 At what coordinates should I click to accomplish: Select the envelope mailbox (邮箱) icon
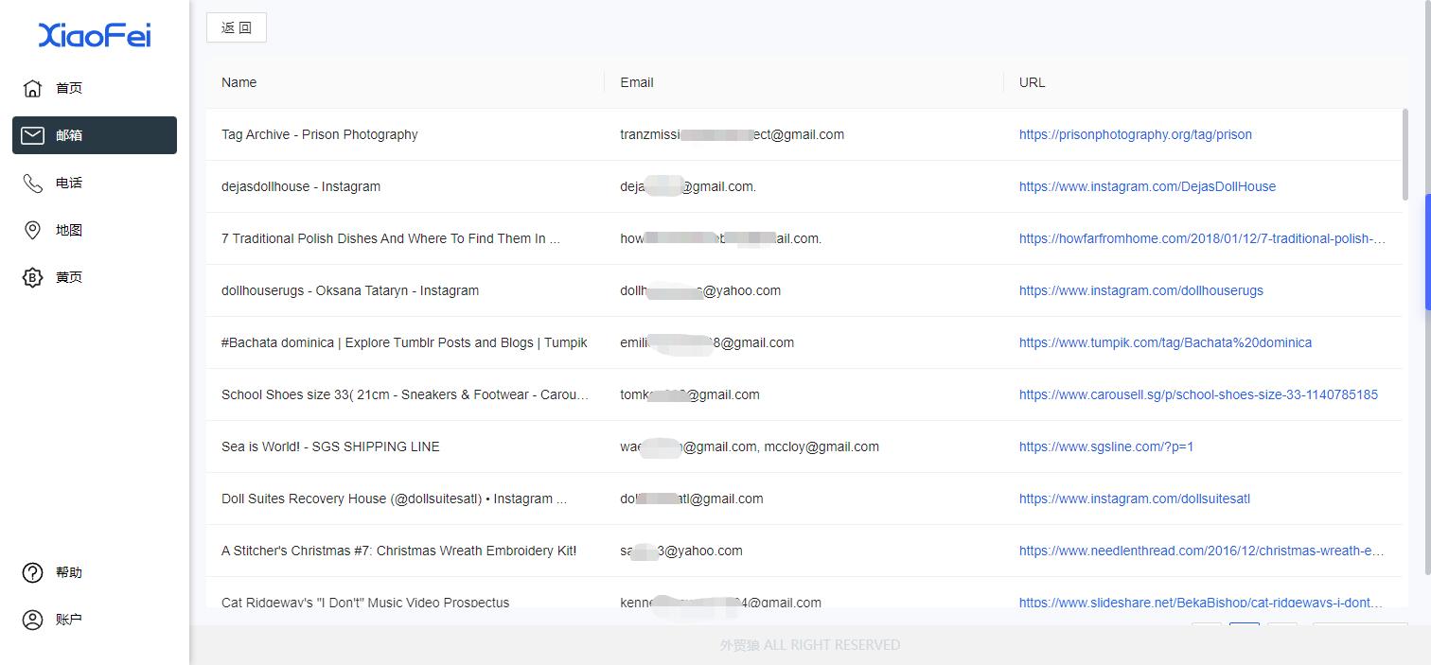click(32, 135)
